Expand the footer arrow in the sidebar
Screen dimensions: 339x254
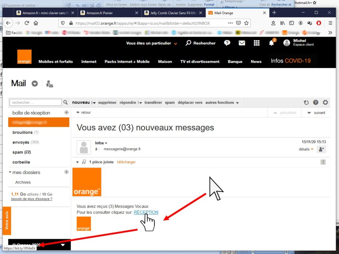pos(63,245)
